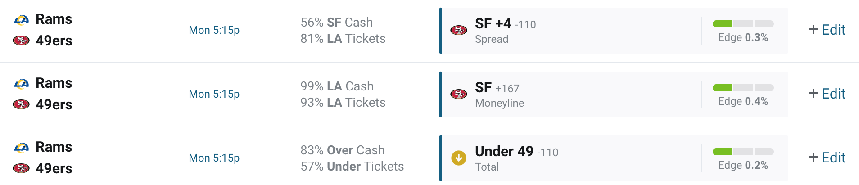Click the Edge 0.4% meter bar
The width and height of the screenshot is (859, 185).
(743, 88)
